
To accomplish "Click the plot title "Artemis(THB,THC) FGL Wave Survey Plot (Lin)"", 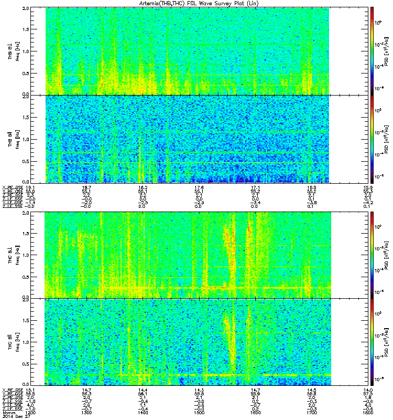I will click(199, 4).
